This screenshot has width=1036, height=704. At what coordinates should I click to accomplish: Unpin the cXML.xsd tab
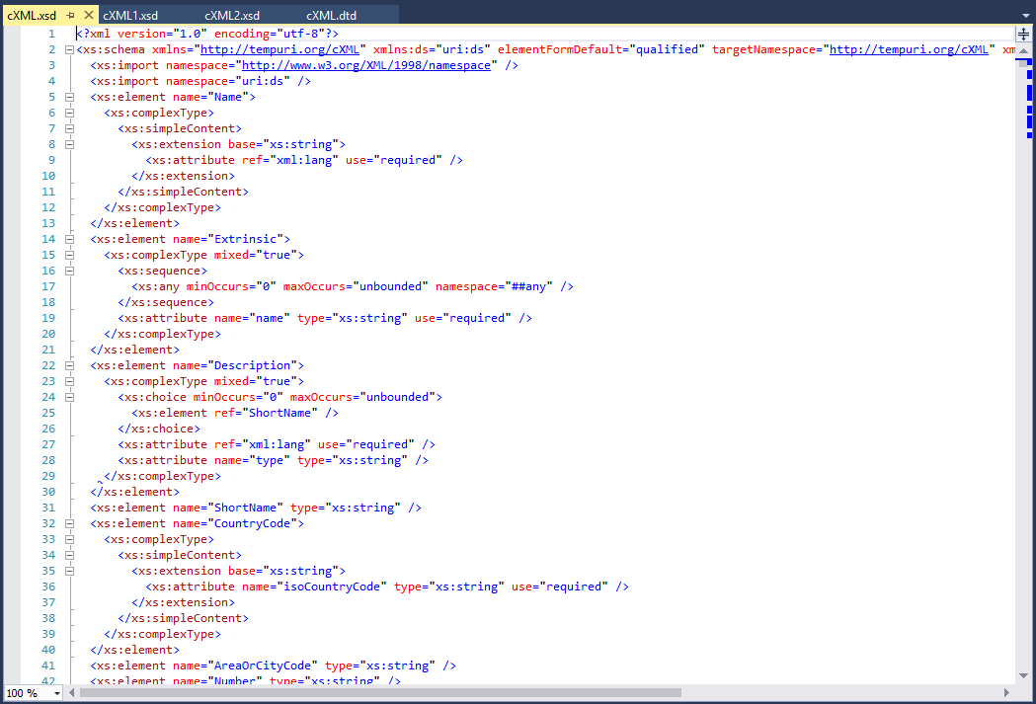[x=70, y=15]
